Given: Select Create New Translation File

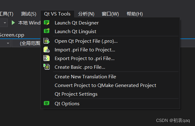Looking at the screenshot, I should [x=110, y=77].
